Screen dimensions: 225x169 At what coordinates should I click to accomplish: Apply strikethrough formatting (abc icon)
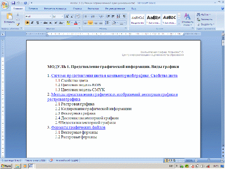[x=45, y=23]
